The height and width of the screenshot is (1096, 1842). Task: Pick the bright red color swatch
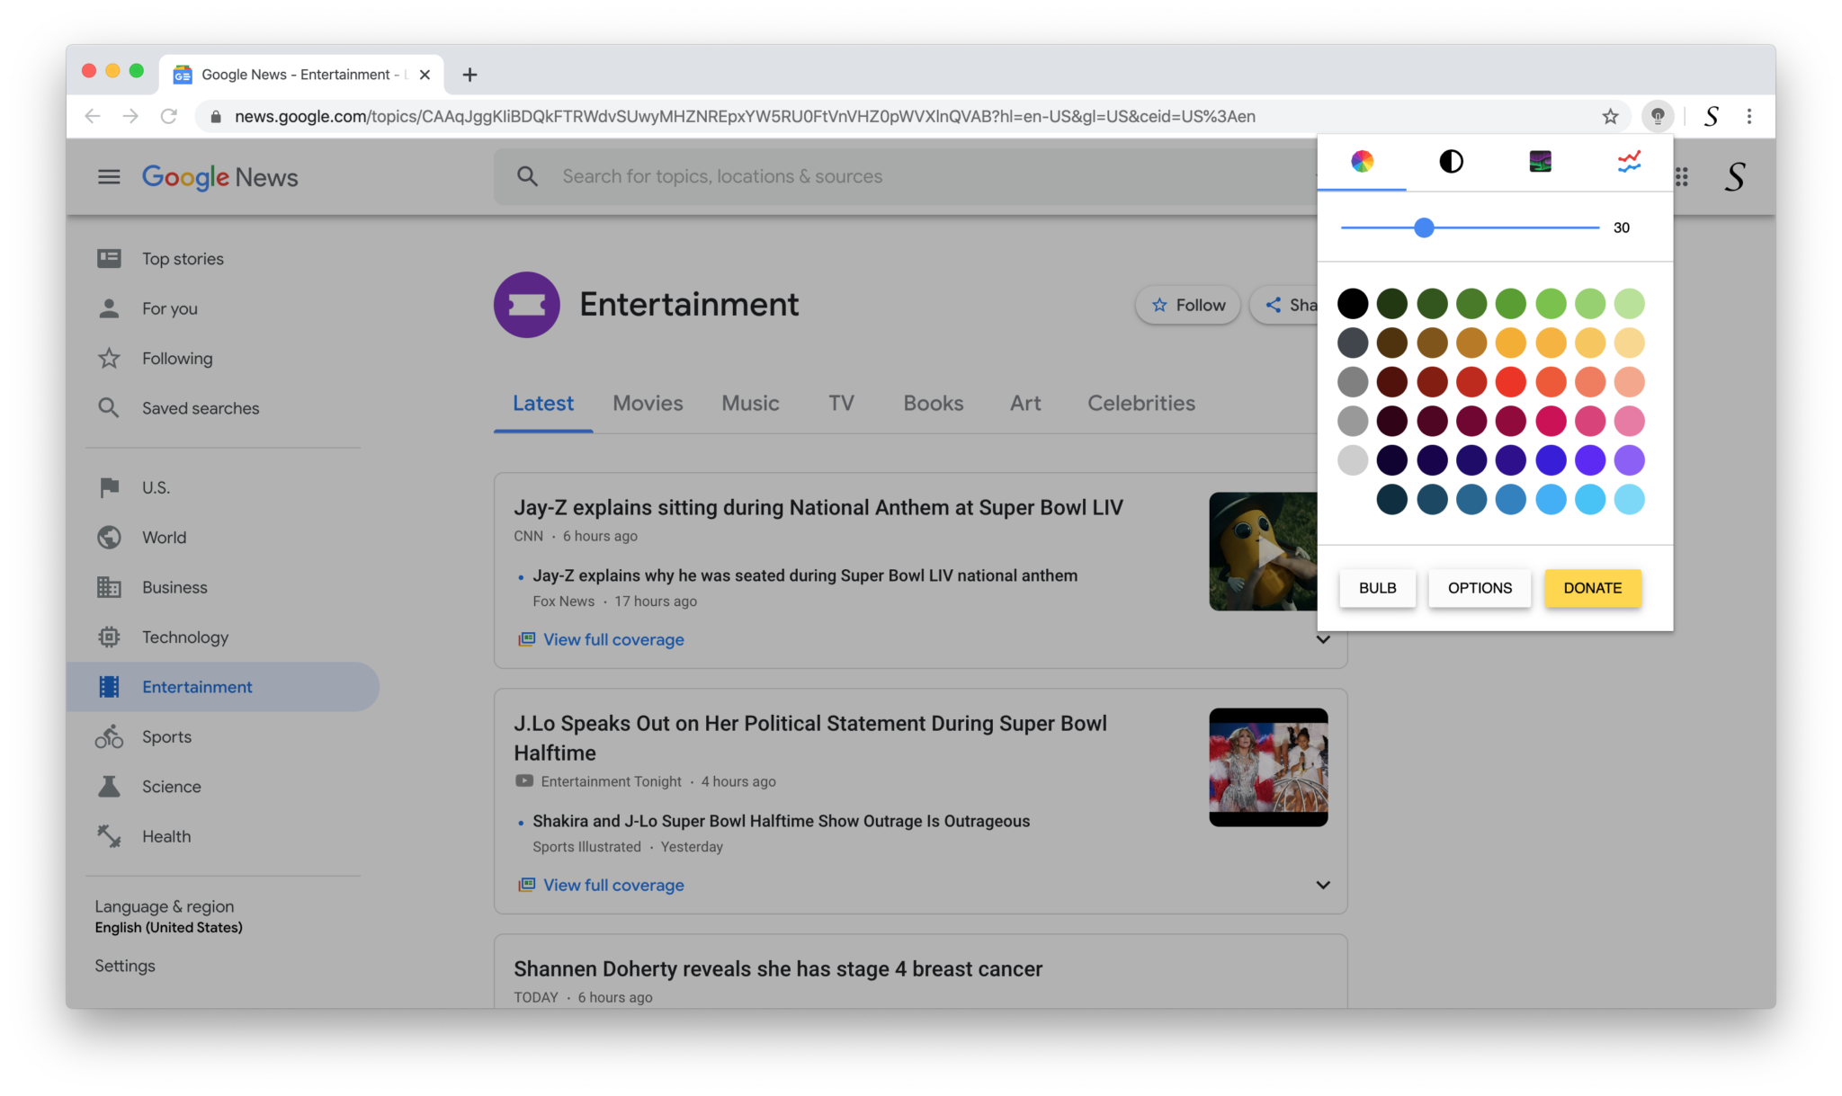(1511, 382)
